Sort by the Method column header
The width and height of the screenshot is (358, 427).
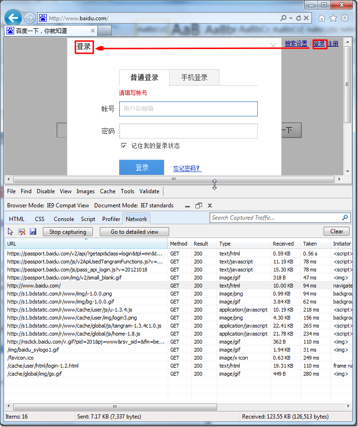click(x=179, y=244)
